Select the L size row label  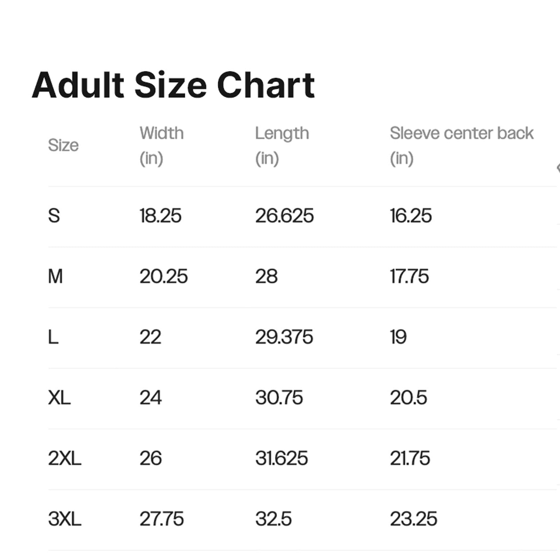(x=53, y=337)
